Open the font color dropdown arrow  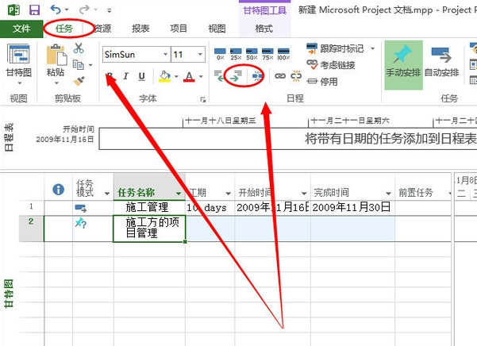coord(201,77)
